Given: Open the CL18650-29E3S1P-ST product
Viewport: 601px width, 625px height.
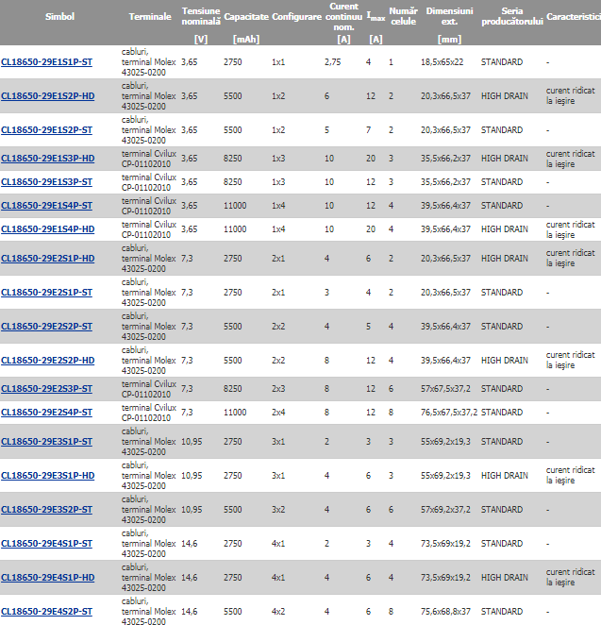Looking at the screenshot, I should point(46,441).
